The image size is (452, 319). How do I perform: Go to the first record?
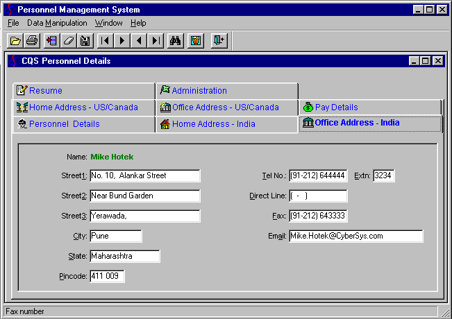pyautogui.click(x=106, y=41)
